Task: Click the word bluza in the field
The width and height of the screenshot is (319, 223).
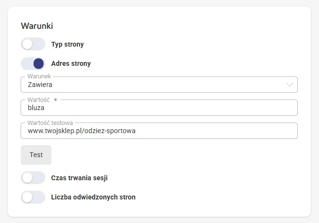Action: click(36, 108)
